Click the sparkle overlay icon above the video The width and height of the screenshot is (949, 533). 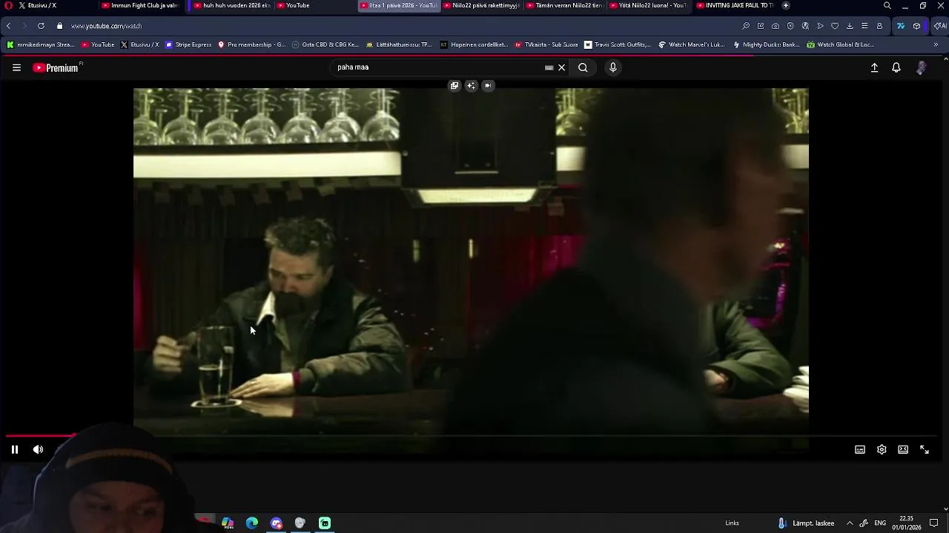pos(471,85)
